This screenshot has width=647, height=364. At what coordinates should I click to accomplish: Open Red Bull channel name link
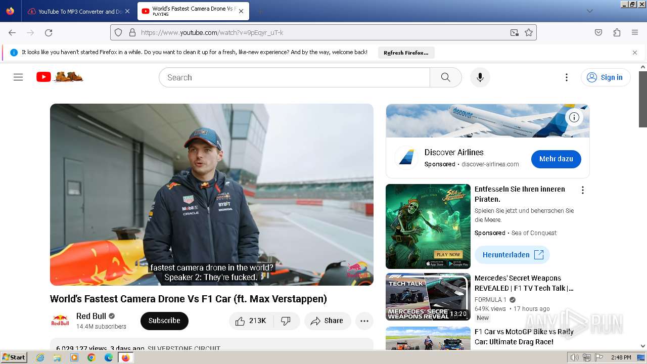(91, 316)
